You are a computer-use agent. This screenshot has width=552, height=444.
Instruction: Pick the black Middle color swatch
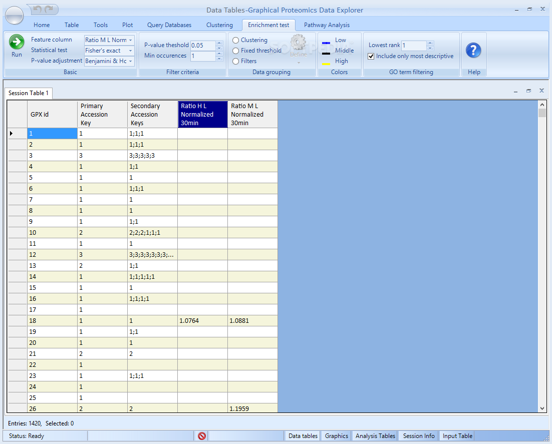tap(326, 54)
